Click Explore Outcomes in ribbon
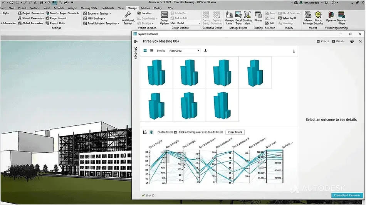This screenshot has width=366, height=205. [217, 18]
